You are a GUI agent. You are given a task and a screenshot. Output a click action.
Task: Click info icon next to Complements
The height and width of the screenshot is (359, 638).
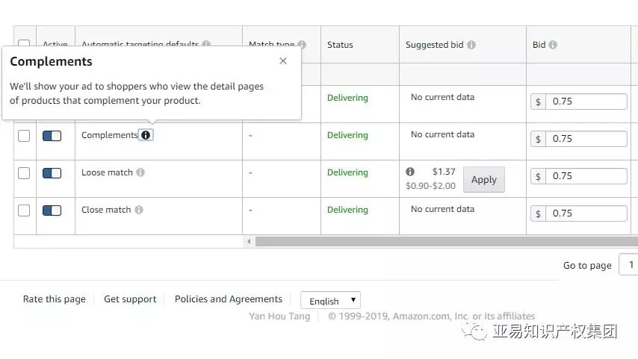[146, 135]
